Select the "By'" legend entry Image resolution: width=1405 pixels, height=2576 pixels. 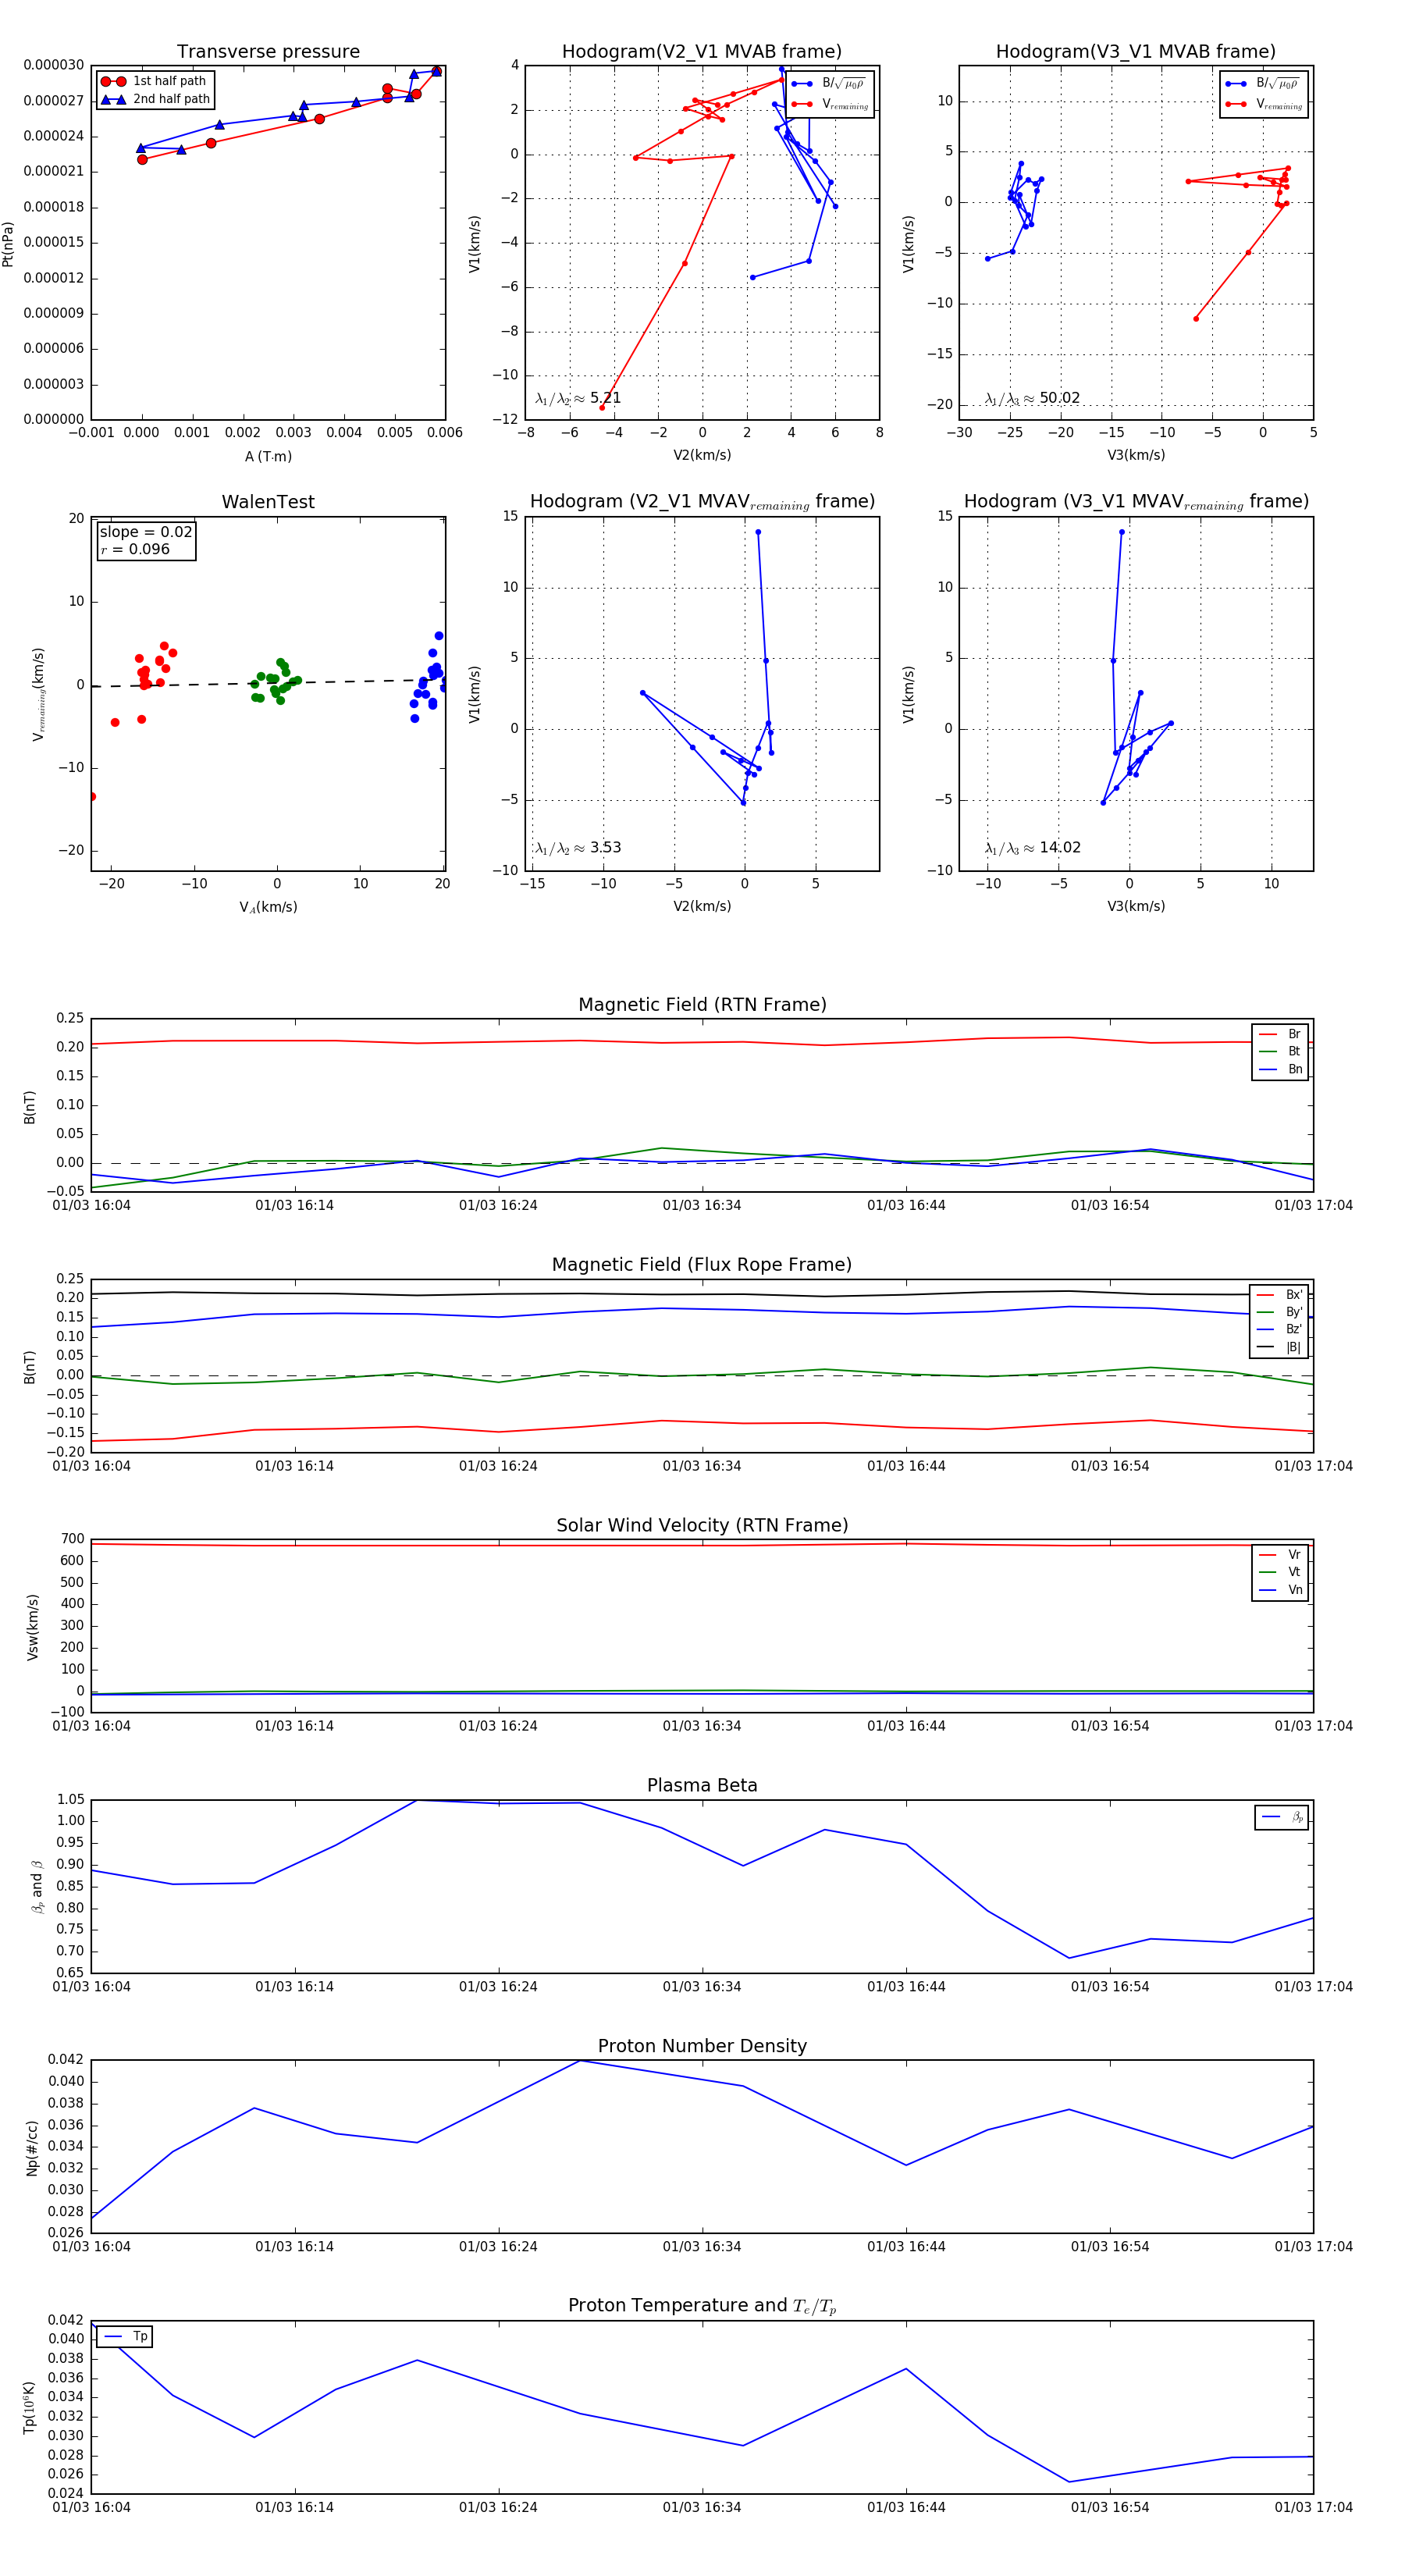click(1280, 1312)
